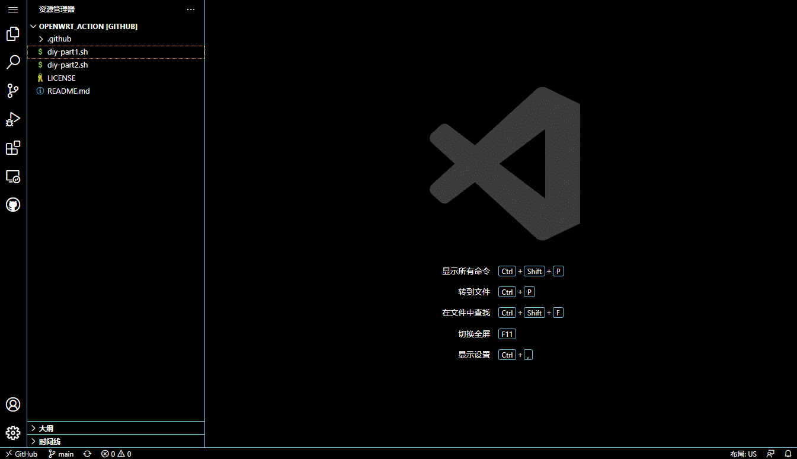Open the GitHub view in activity bar
The height and width of the screenshot is (459, 797).
[13, 205]
